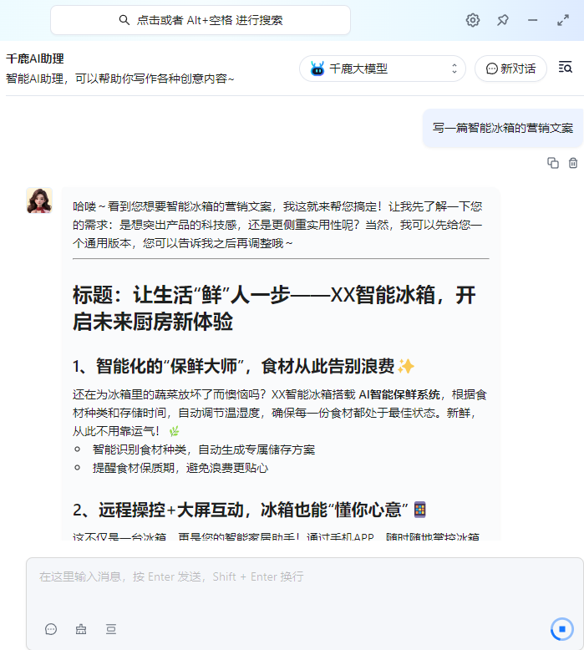584x650 pixels.
Task: Pin the window with the pushpin icon
Action: tap(503, 20)
